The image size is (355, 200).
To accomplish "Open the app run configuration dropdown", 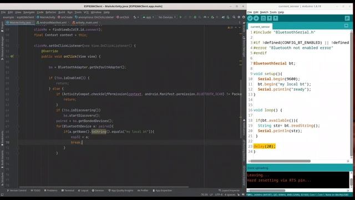I will (149, 17).
